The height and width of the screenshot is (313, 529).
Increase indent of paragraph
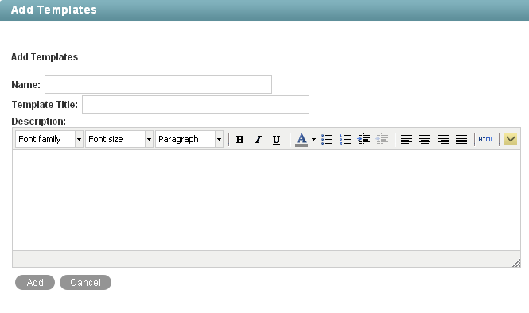pyautogui.click(x=364, y=139)
